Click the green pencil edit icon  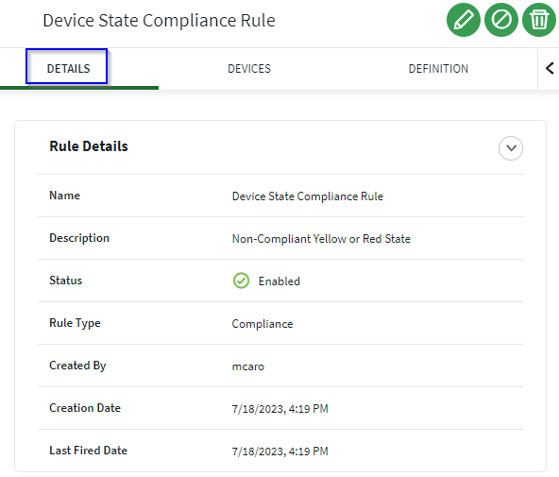click(463, 20)
